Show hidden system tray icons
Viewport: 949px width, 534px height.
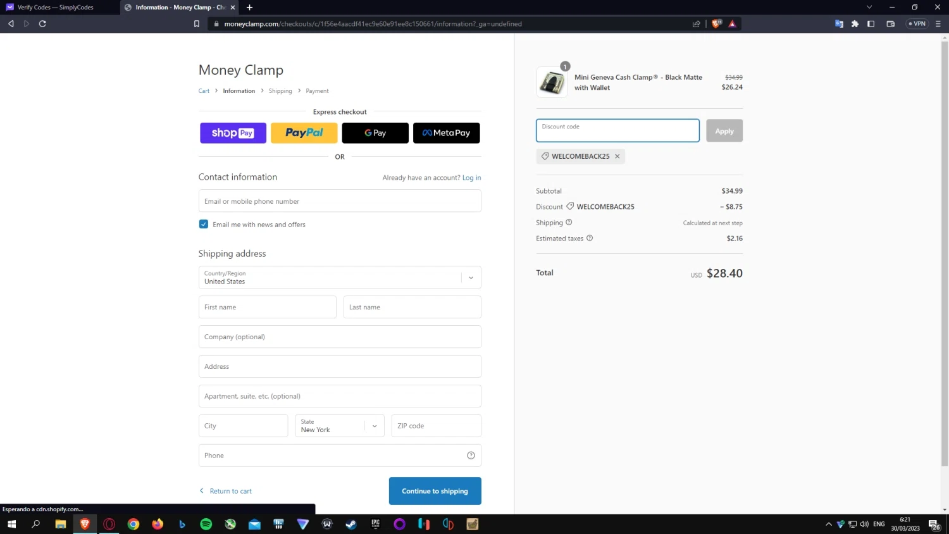click(x=829, y=524)
